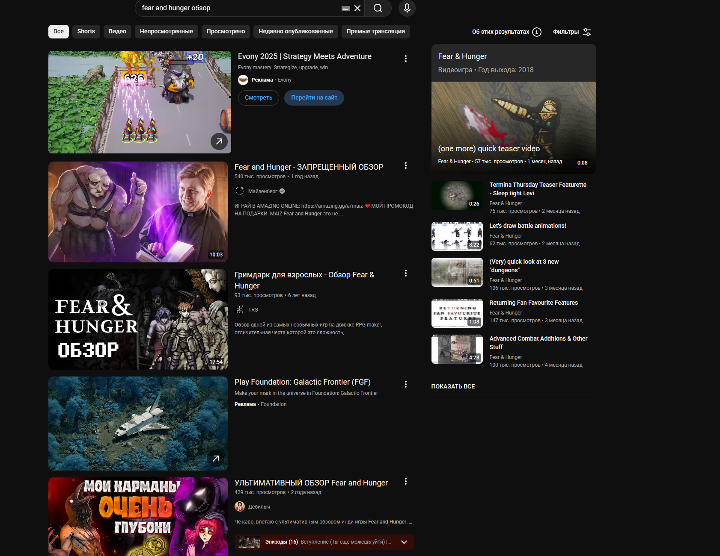Select the 'Shorts' filter chip
The width and height of the screenshot is (720, 556).
click(86, 32)
